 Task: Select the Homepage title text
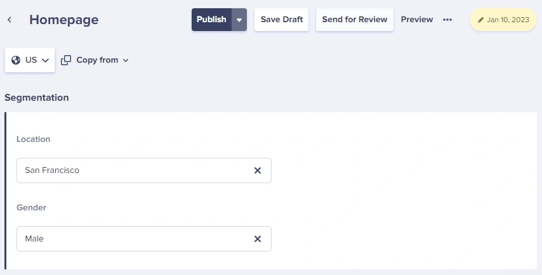[64, 20]
